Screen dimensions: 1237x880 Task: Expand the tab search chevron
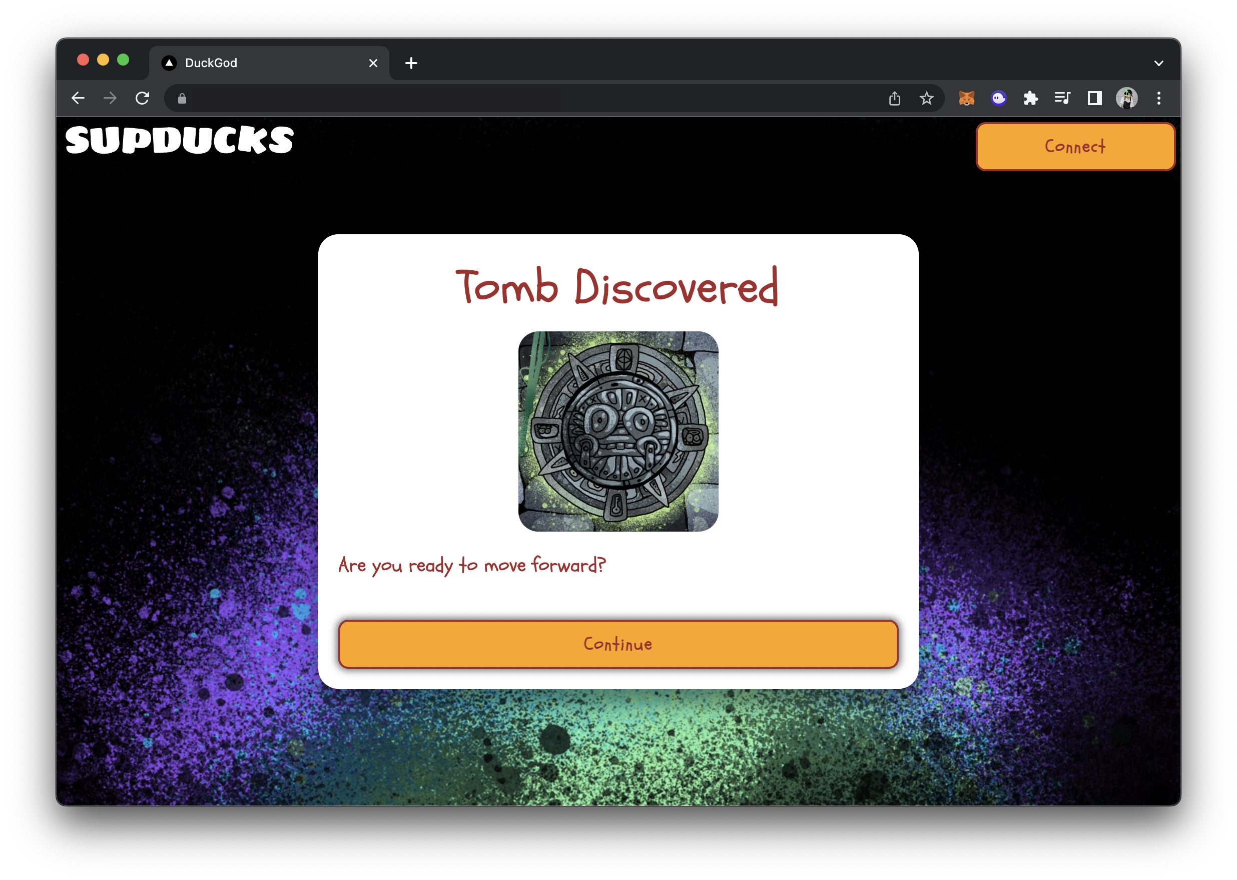tap(1159, 64)
